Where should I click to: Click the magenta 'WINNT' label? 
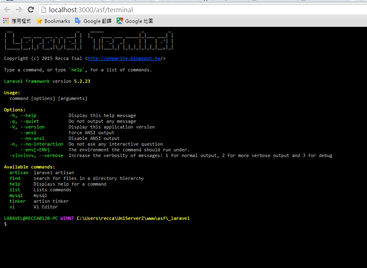coord(67,218)
